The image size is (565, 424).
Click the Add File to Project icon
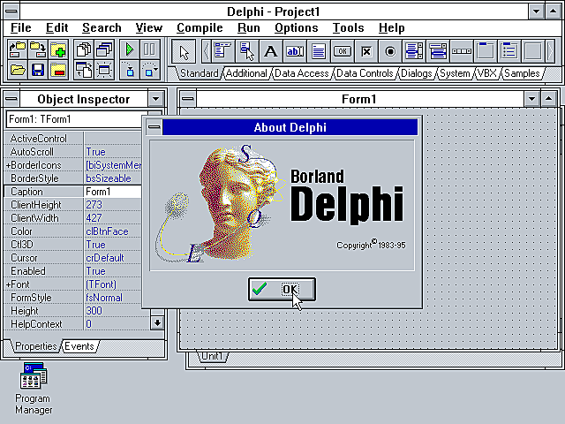click(x=58, y=49)
